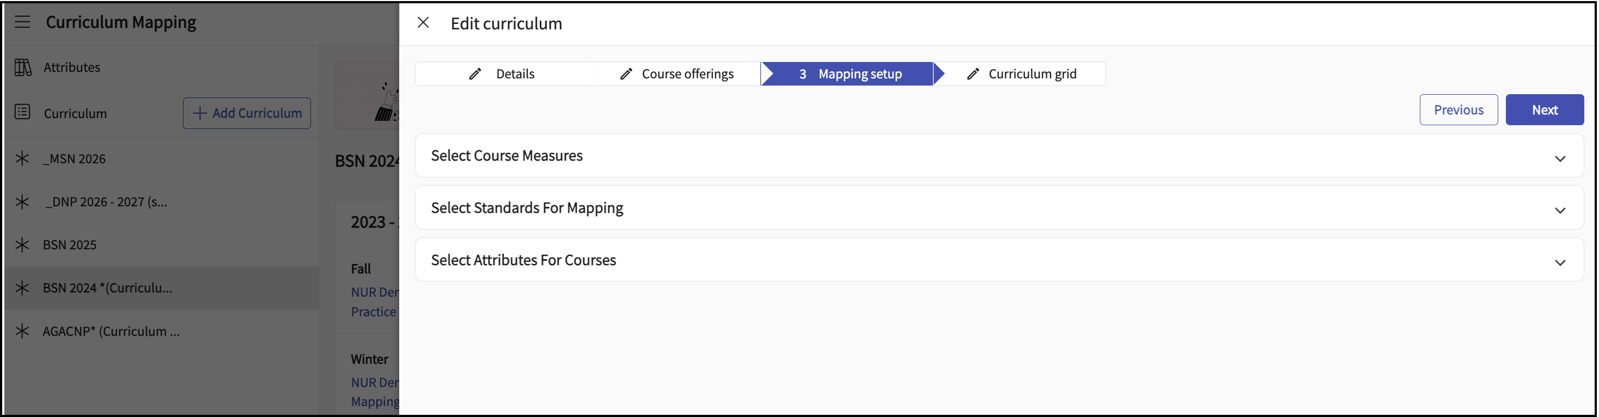Select the _DNP 2026 - 2027 curriculum
This screenshot has width=1599, height=417.
[x=106, y=201]
